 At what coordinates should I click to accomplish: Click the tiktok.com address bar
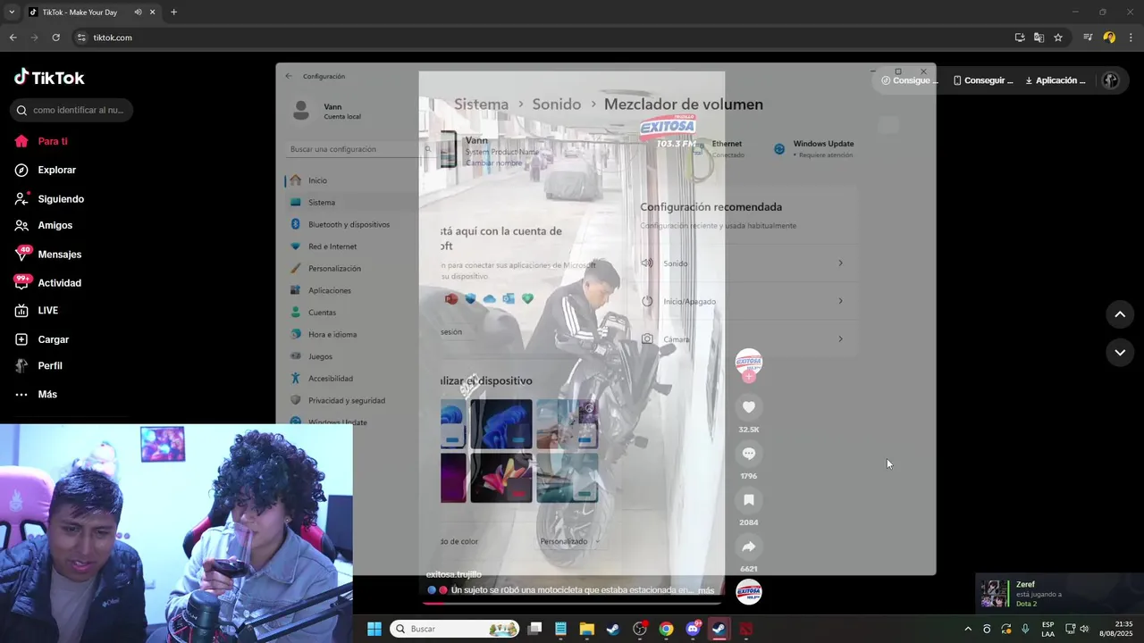[x=536, y=38]
